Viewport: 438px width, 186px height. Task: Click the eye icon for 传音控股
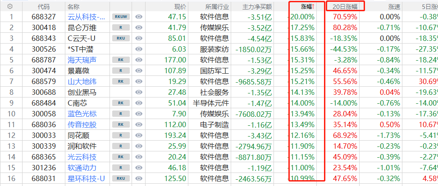point(139,124)
